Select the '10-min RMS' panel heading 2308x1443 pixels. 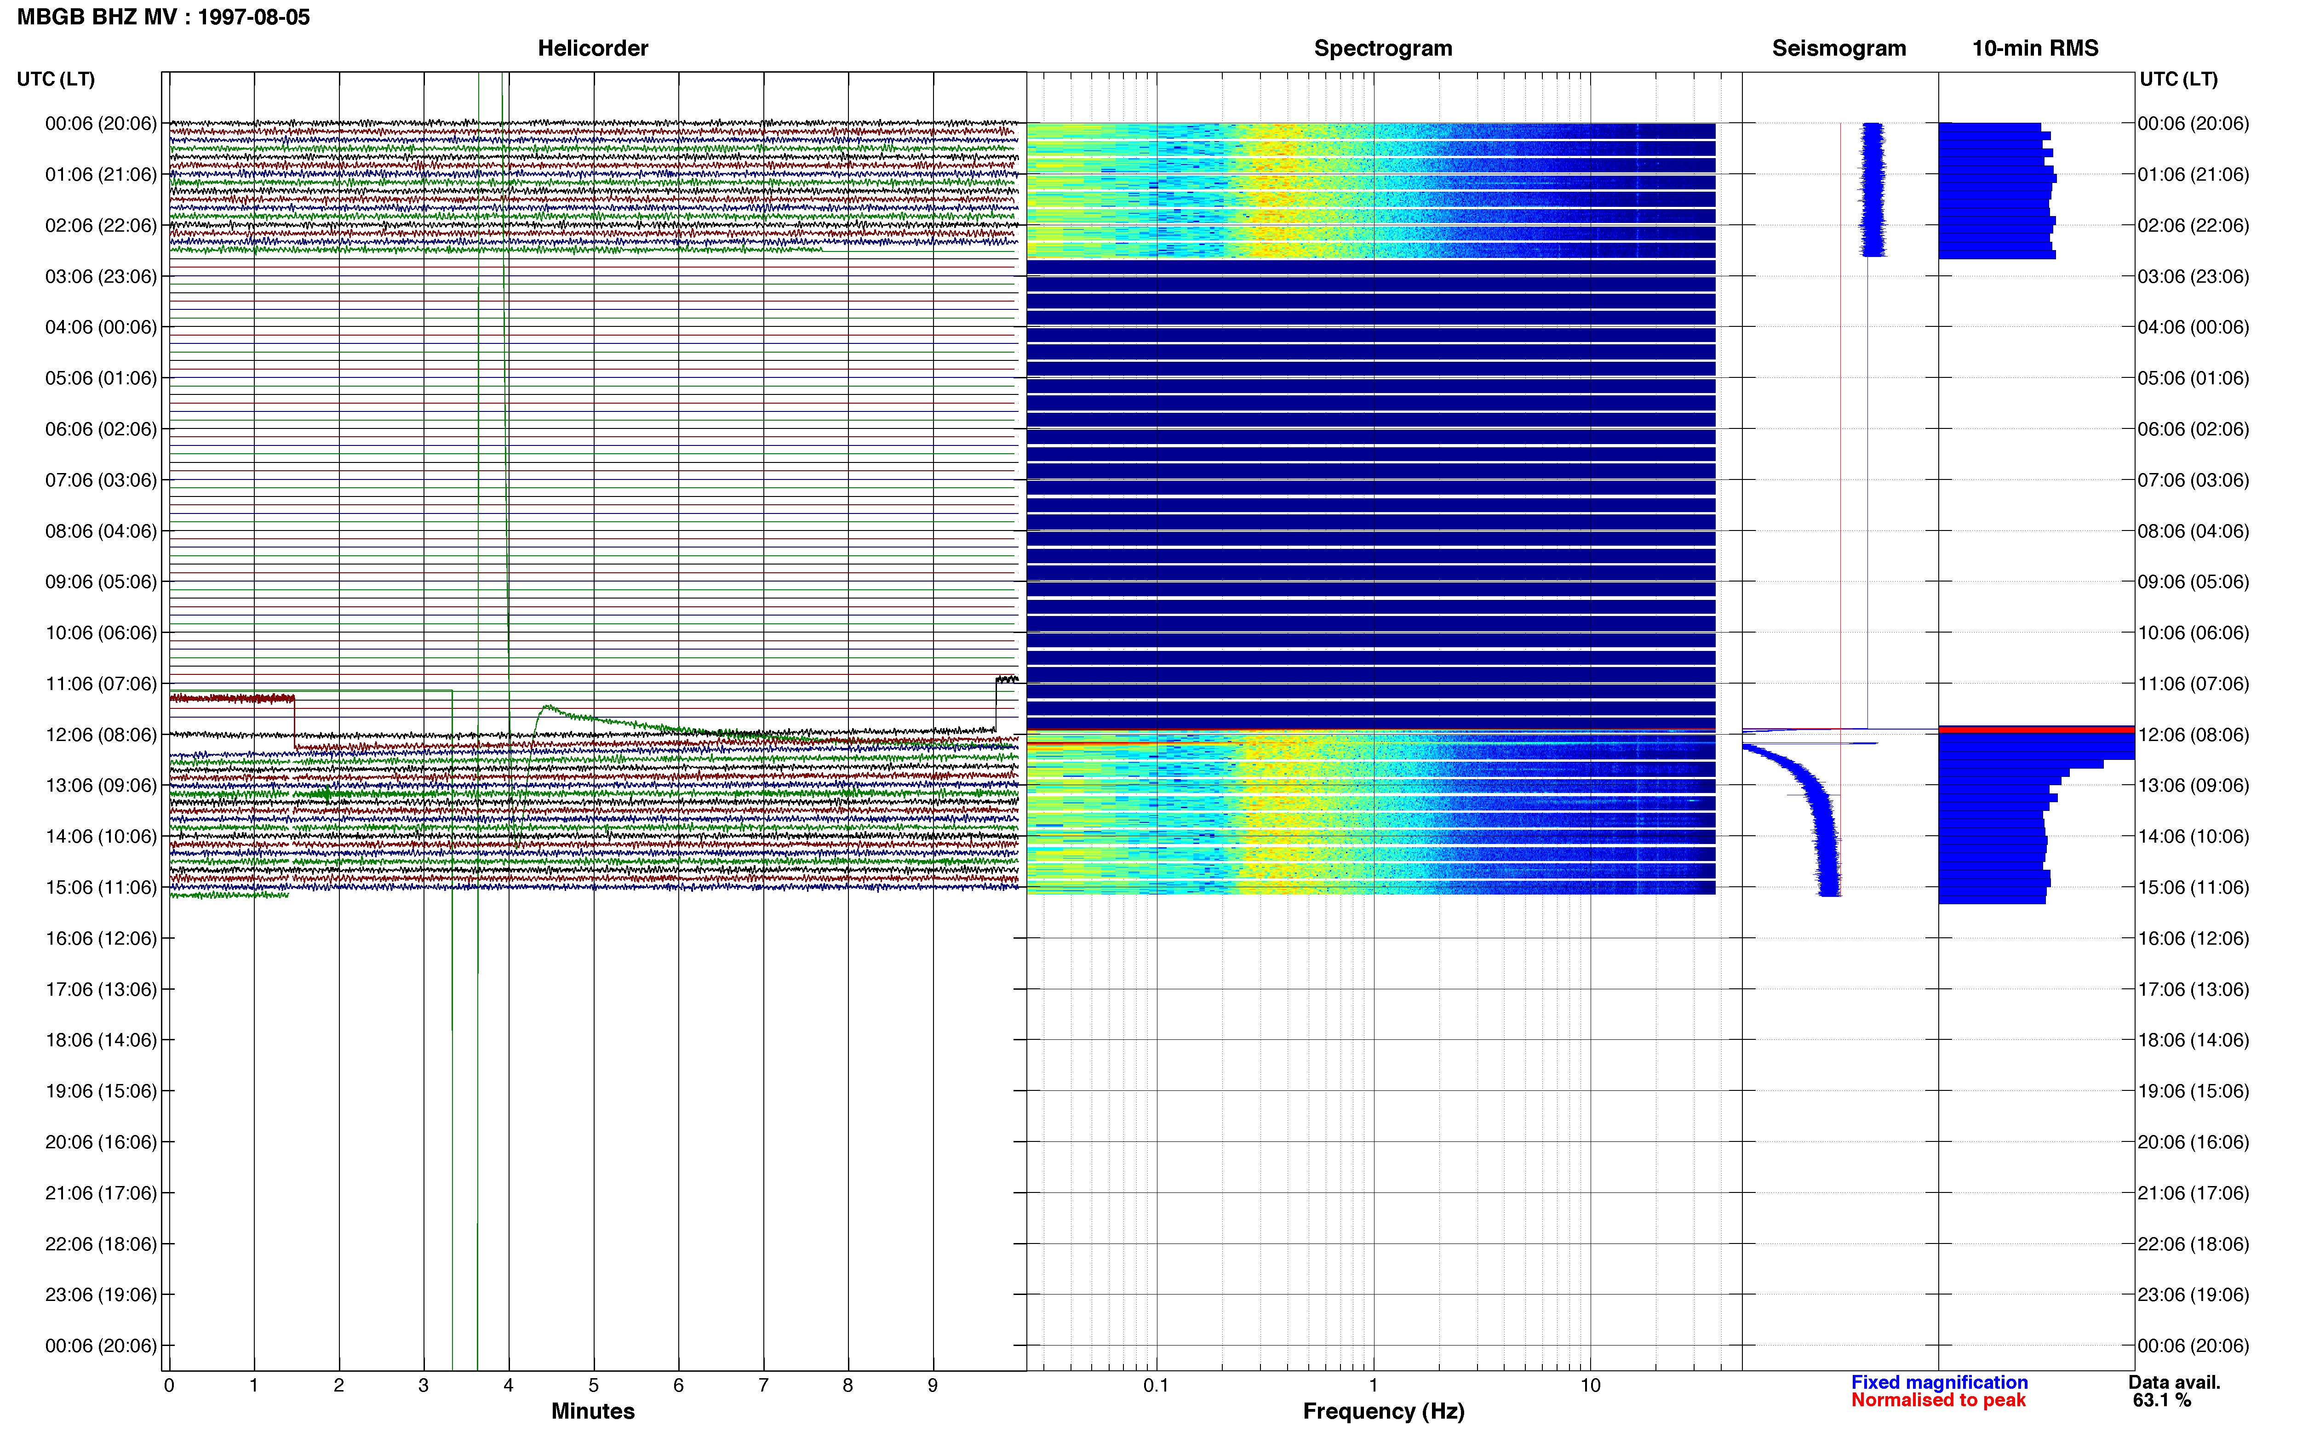coord(2035,49)
